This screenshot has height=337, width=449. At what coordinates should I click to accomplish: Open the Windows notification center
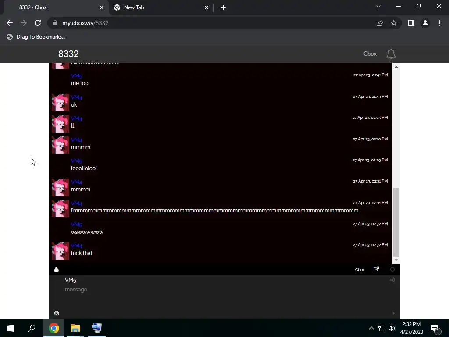[435, 329]
